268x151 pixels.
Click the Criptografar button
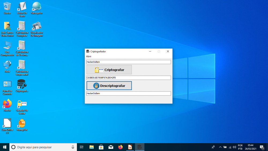109,70
